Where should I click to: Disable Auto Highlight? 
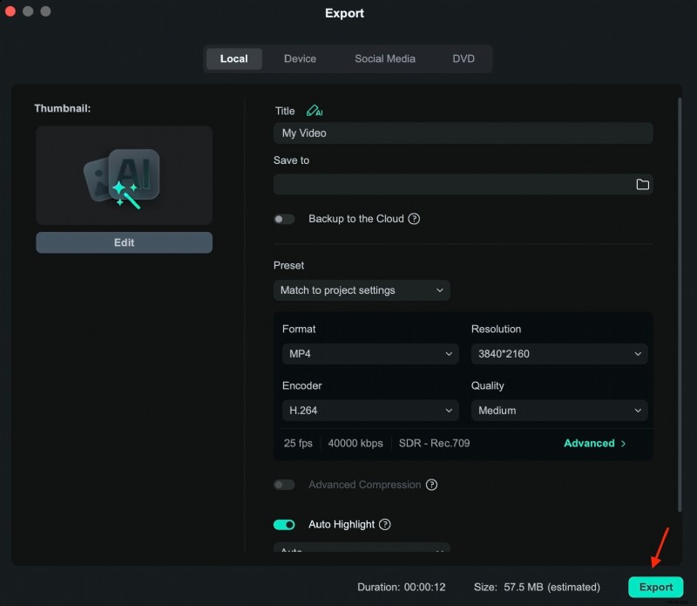(284, 524)
